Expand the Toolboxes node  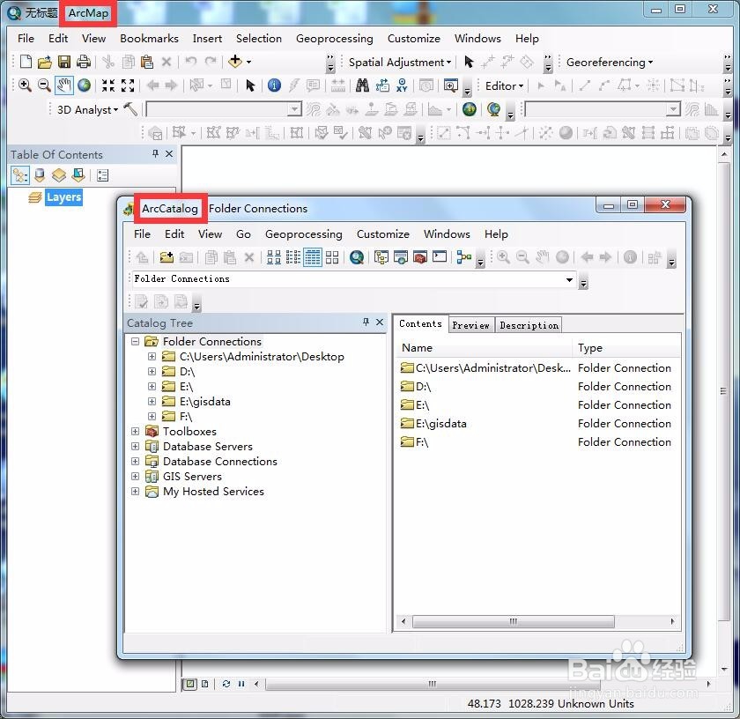click(135, 431)
